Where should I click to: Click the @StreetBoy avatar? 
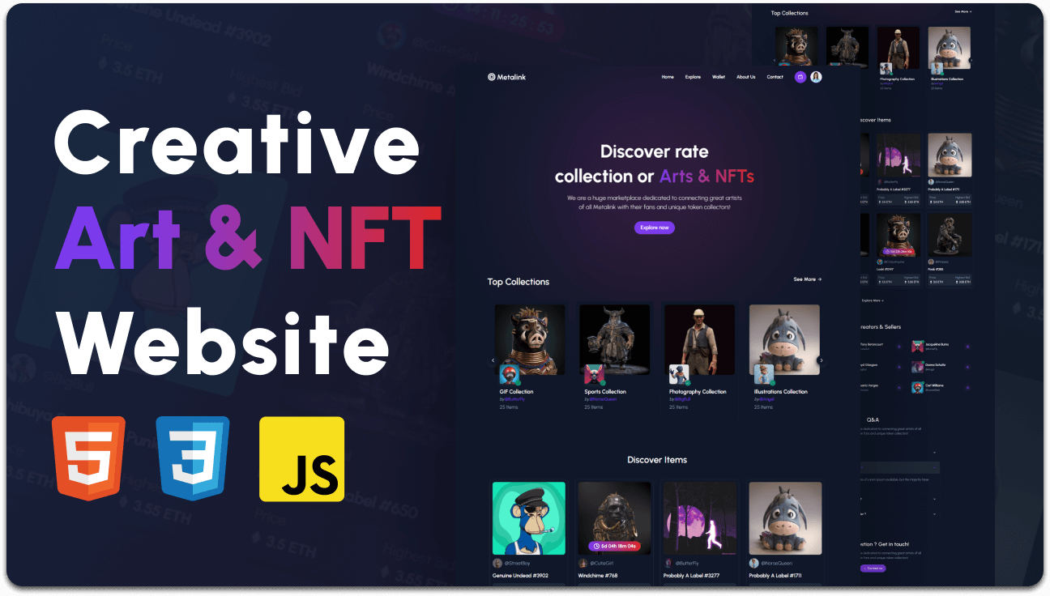(x=497, y=563)
